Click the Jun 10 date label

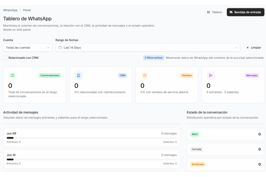point(11,155)
